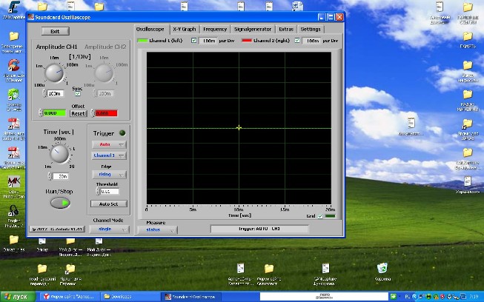Image resolution: width=484 pixels, height=302 pixels.
Task: Switch to the Oscilloscope tab
Action: click(x=150, y=29)
